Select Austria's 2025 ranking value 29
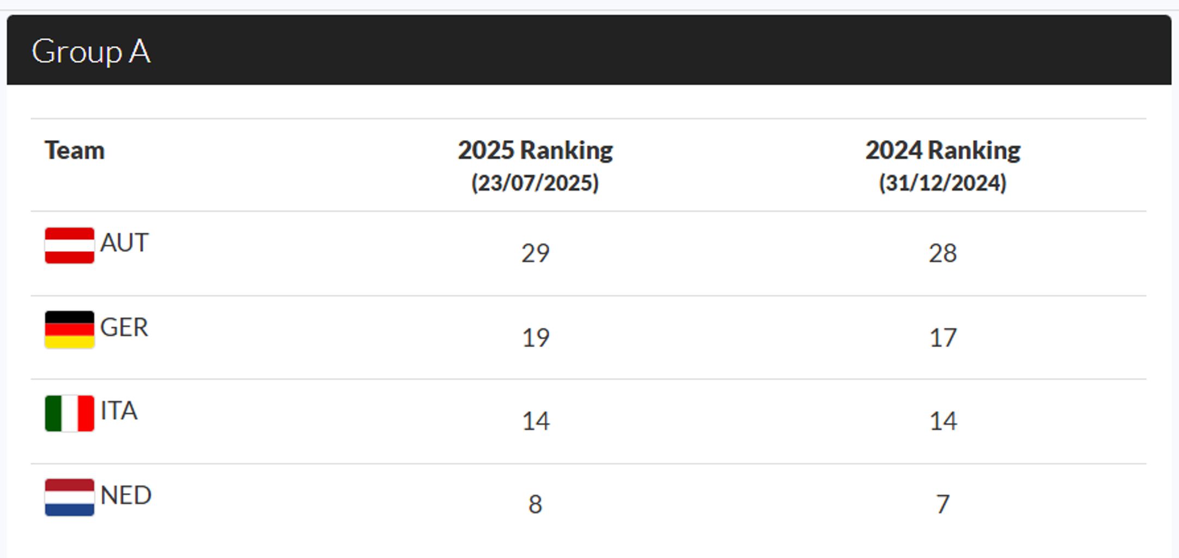The height and width of the screenshot is (558, 1179). (x=535, y=253)
